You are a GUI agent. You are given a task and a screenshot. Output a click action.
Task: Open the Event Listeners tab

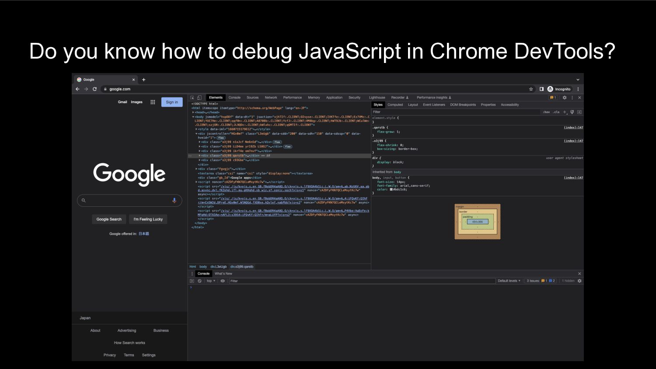pyautogui.click(x=434, y=104)
